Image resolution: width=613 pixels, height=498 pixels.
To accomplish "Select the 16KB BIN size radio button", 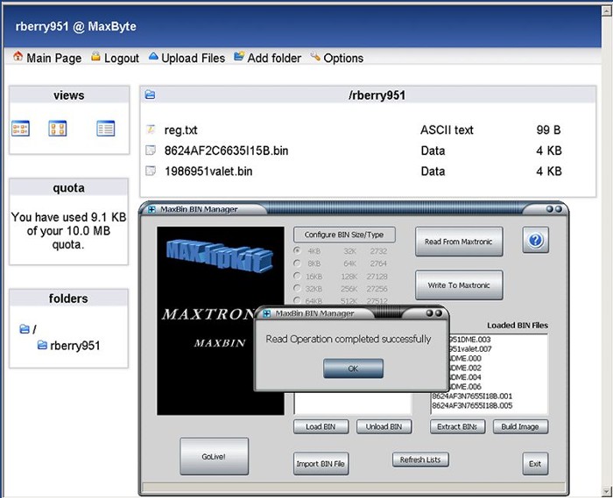I will (298, 276).
